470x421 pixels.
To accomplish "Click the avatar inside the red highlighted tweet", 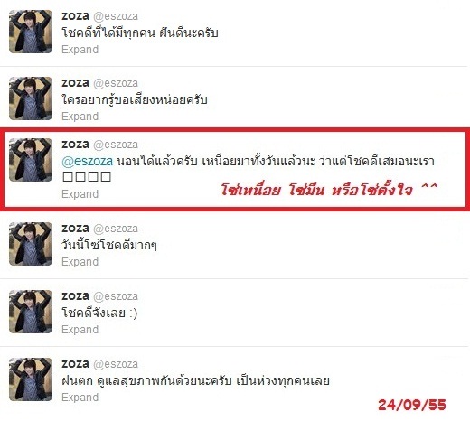I will (x=31, y=160).
